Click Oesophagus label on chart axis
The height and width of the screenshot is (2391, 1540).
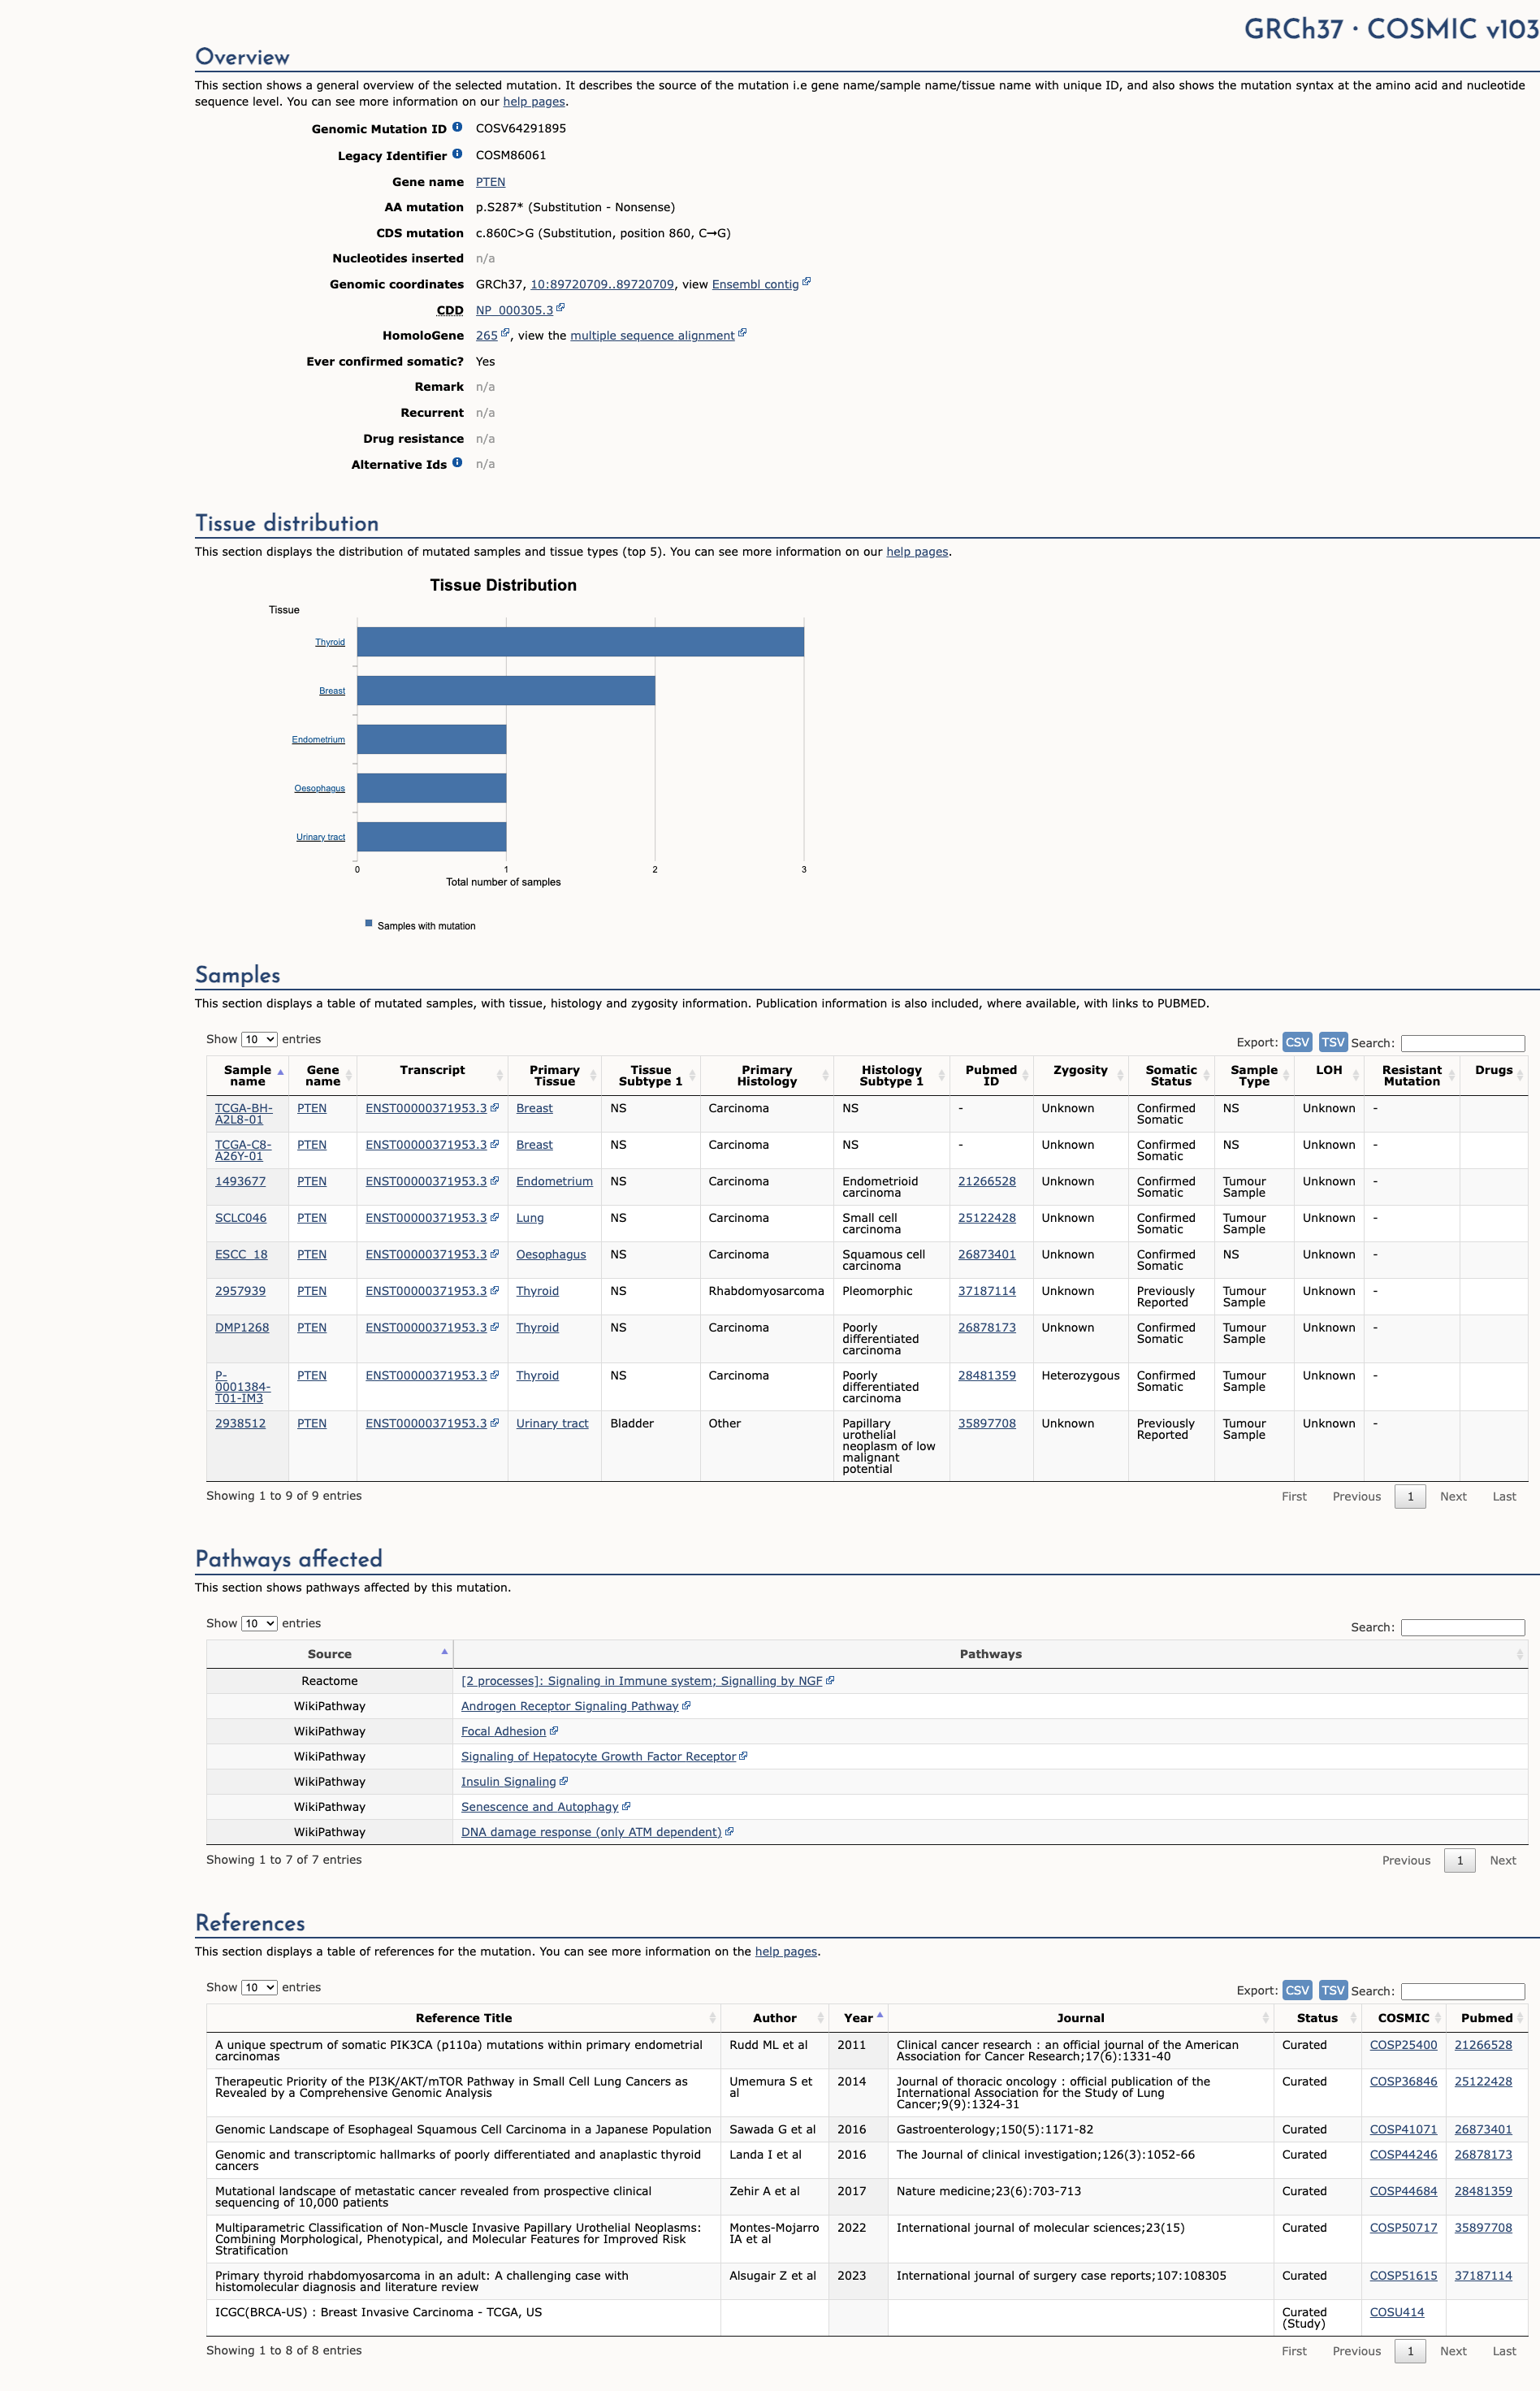point(319,788)
